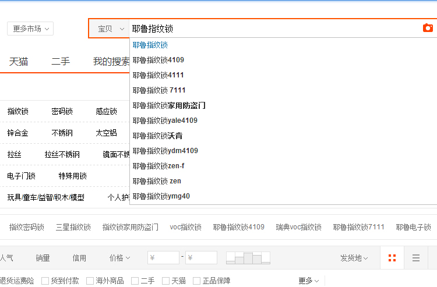This screenshot has width=437, height=287.
Task: Sort results by 人气
Action: point(6,258)
